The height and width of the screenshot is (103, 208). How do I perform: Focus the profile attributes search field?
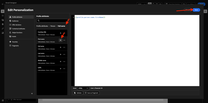(x=52, y=21)
